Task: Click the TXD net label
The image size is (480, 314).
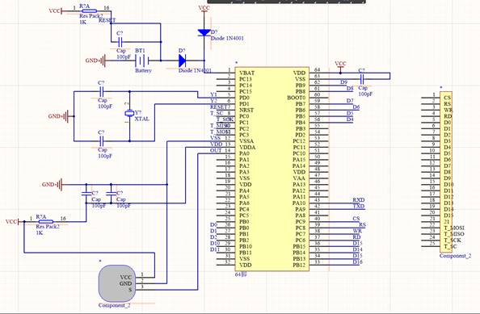Action: pos(359,207)
